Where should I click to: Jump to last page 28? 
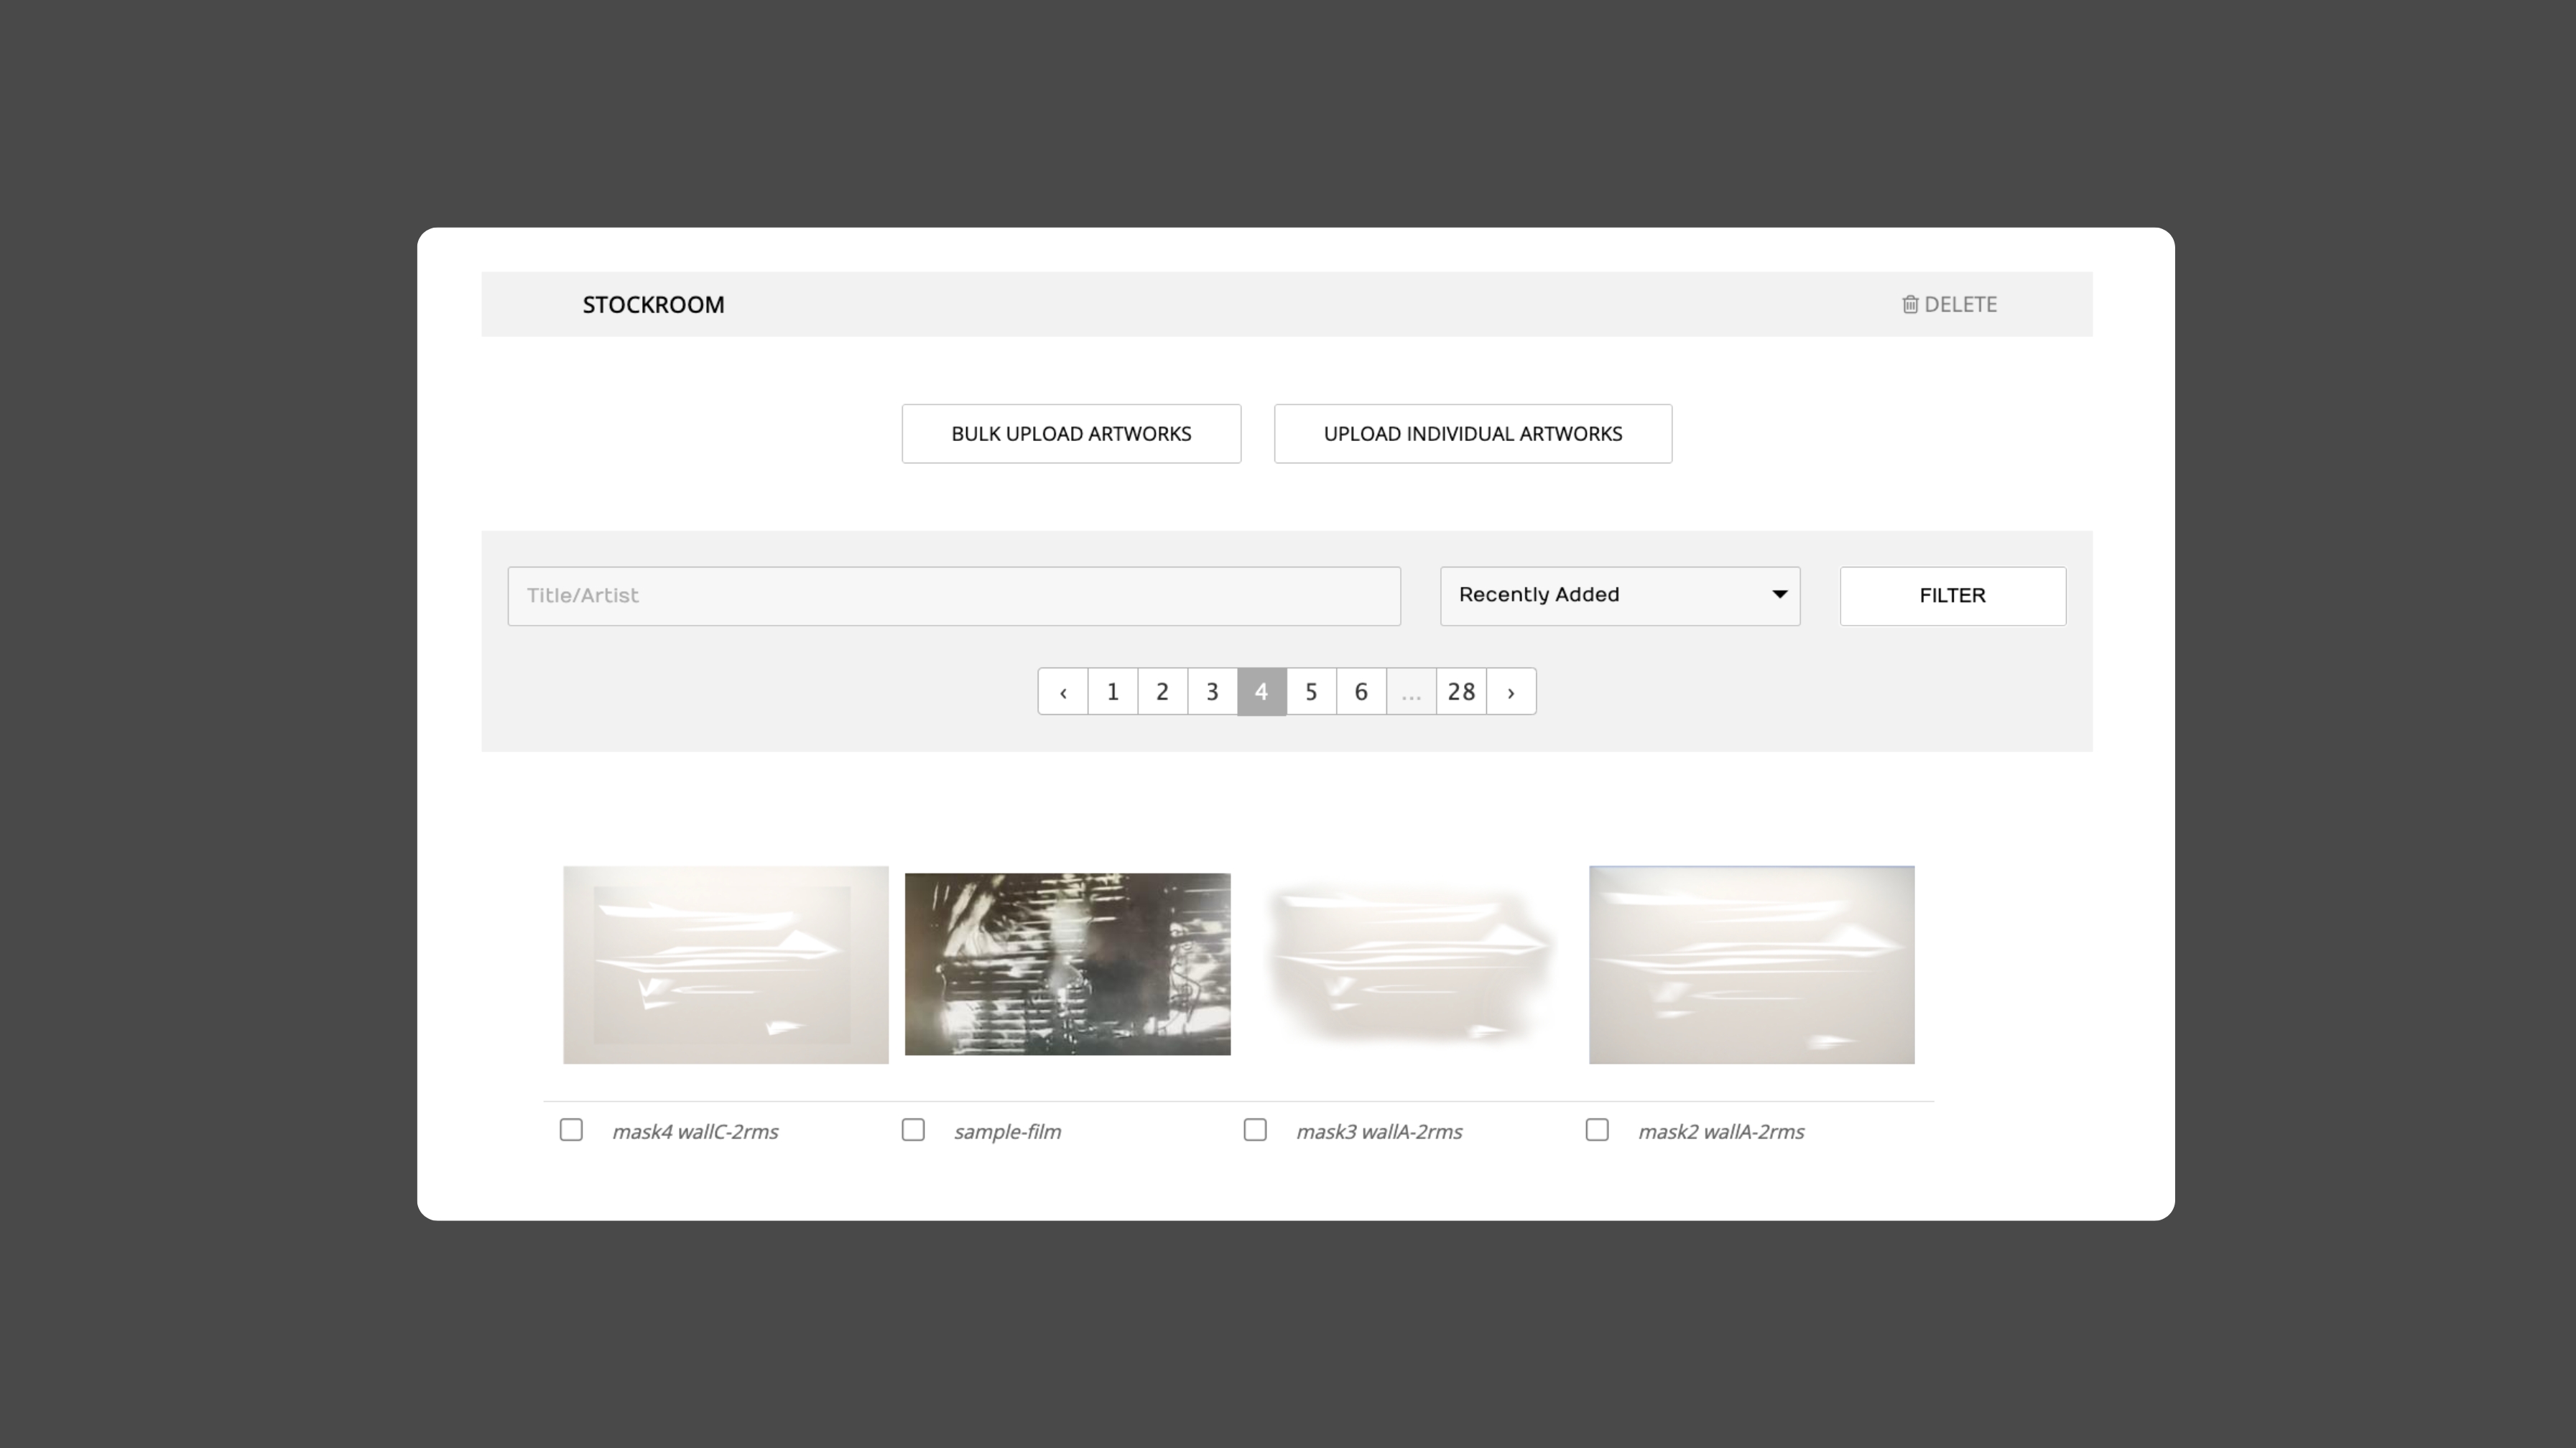1461,692
